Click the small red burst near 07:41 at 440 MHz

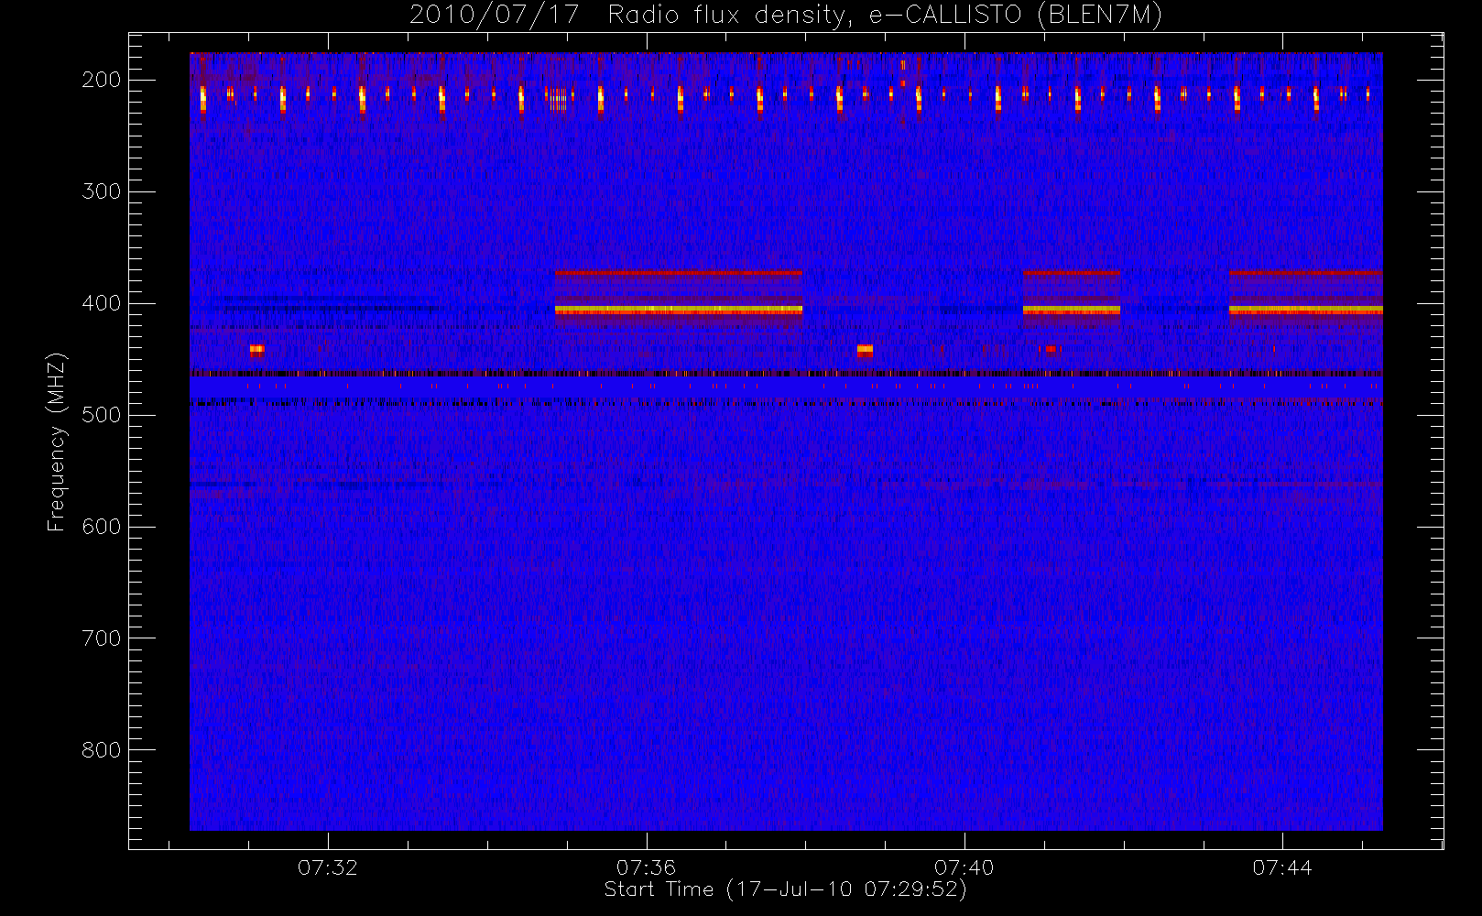[x=1051, y=349]
